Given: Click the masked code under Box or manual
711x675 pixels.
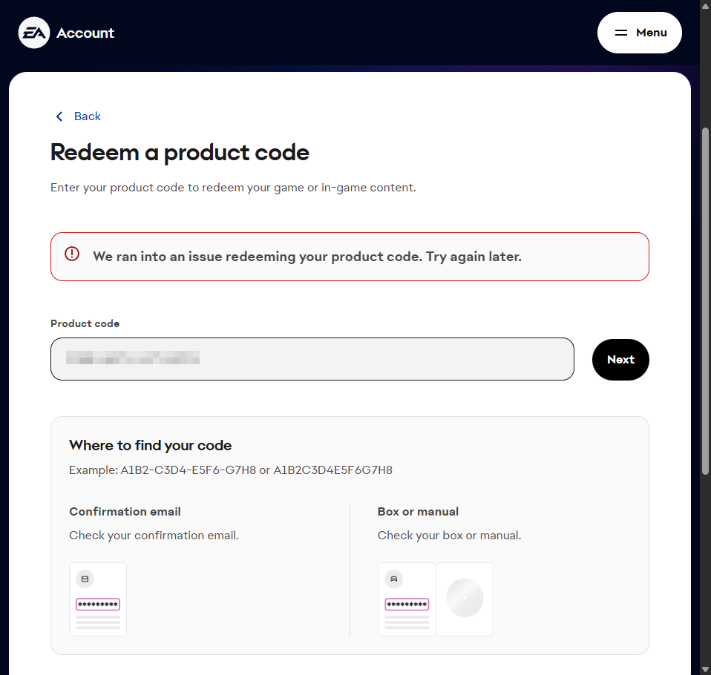Looking at the screenshot, I should click(x=407, y=605).
